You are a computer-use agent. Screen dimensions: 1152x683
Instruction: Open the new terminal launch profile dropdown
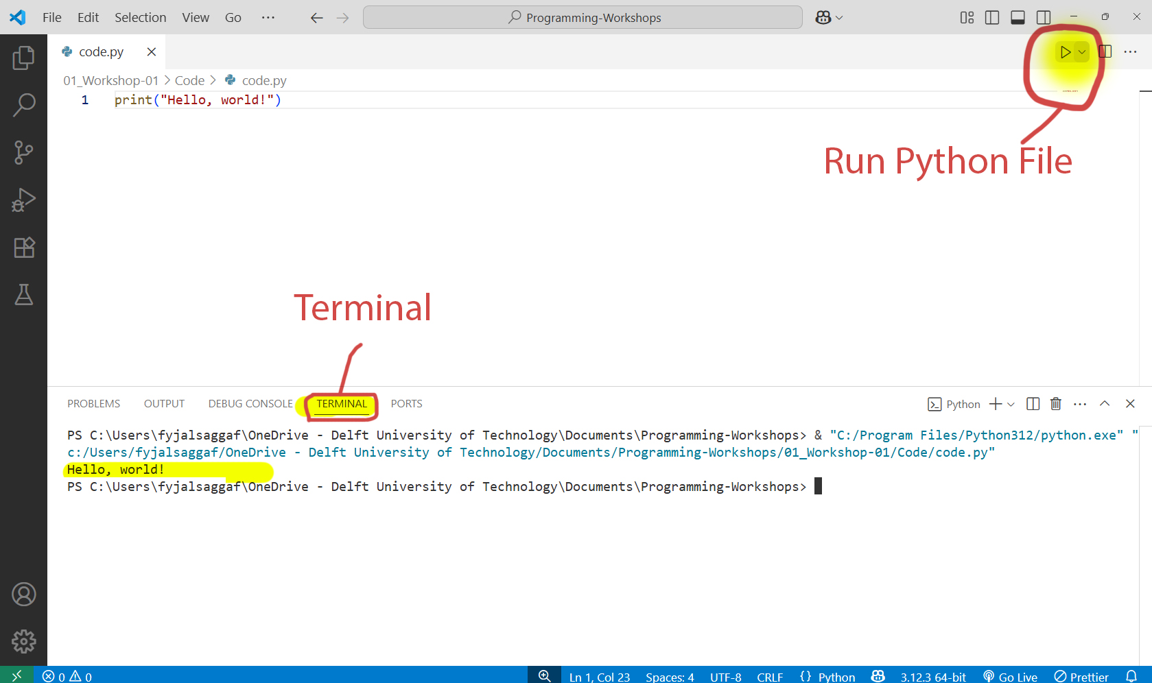click(x=1011, y=405)
